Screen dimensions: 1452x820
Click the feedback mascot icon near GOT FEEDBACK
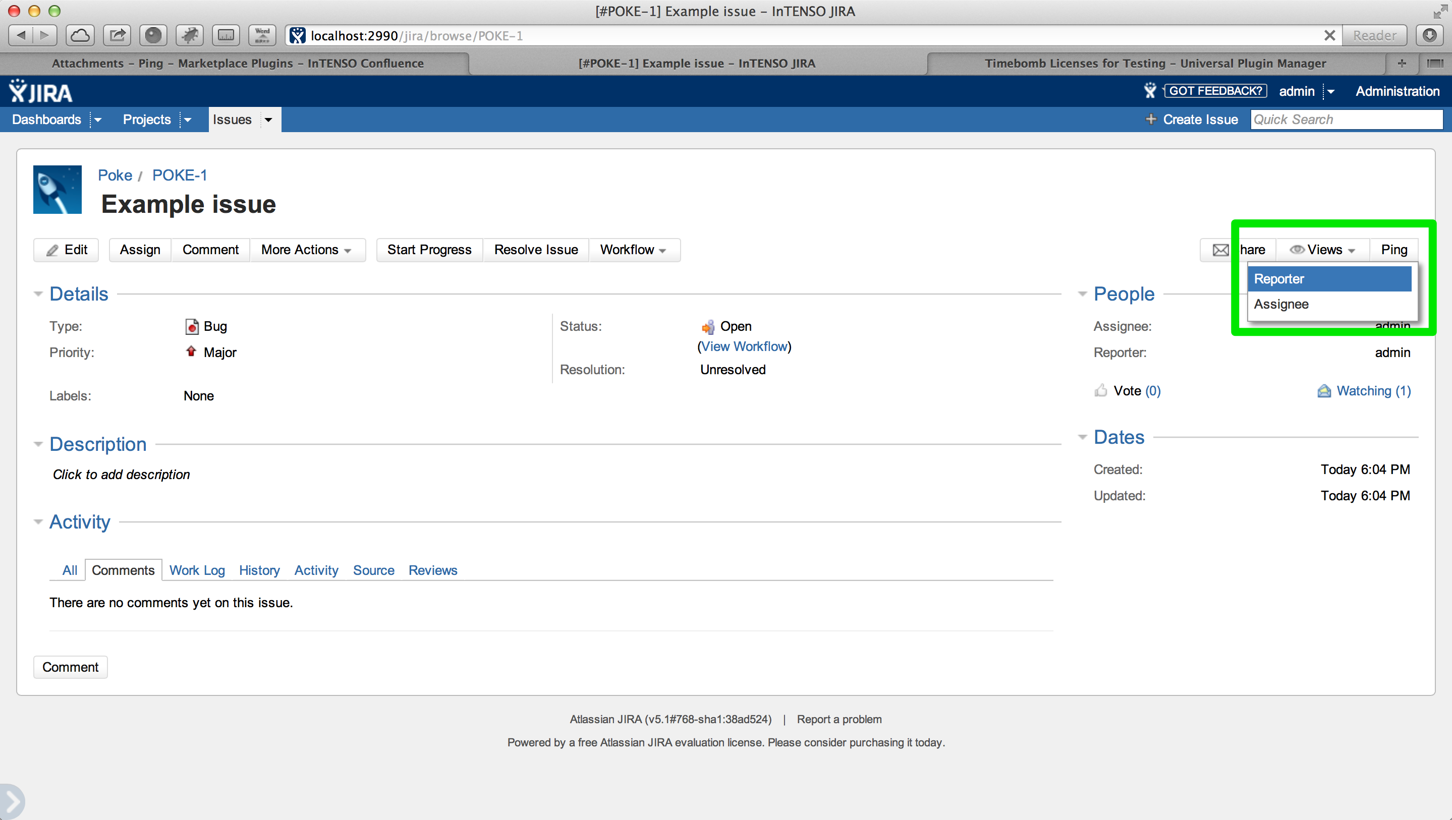pyautogui.click(x=1150, y=91)
